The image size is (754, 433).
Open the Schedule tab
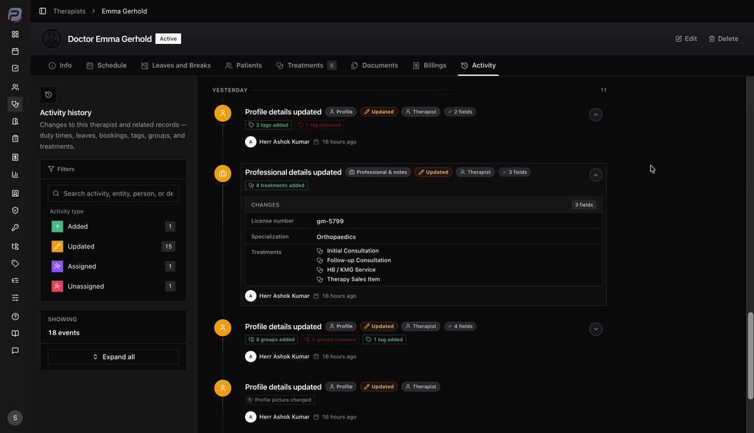[x=106, y=65]
